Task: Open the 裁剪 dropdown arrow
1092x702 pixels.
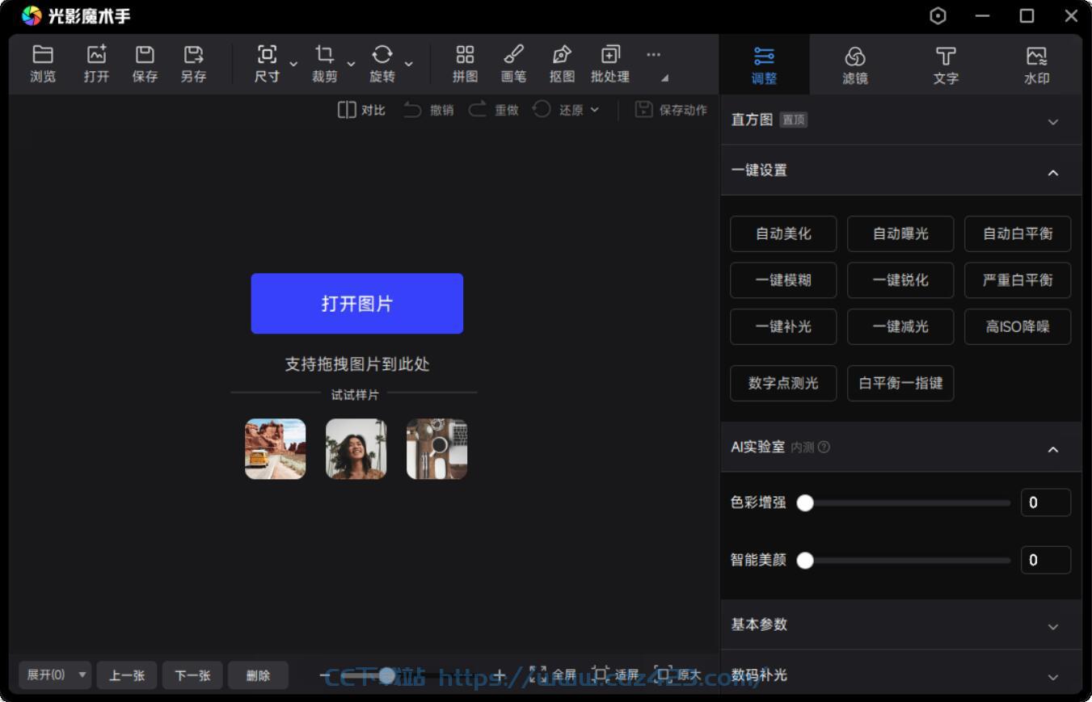Action: click(351, 64)
